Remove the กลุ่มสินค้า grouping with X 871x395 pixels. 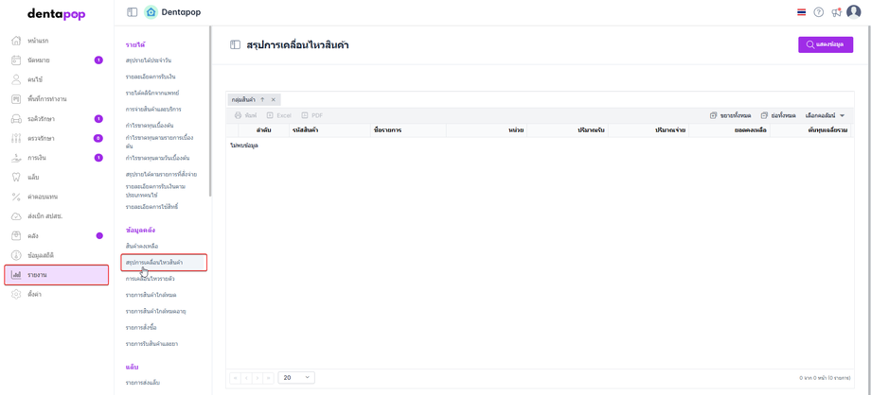tap(273, 99)
